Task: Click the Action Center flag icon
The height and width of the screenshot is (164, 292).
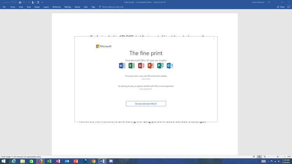Action: [x=272, y=162]
